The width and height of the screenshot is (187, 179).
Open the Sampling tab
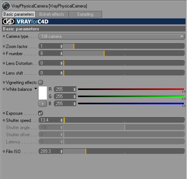coord(85,14)
